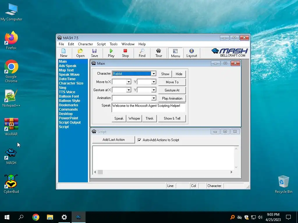Open the File menu
The image size is (298, 223).
tap(61, 44)
